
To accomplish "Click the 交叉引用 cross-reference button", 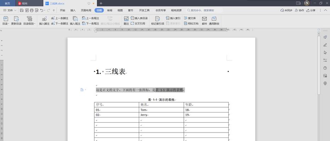I will (x=138, y=24).
